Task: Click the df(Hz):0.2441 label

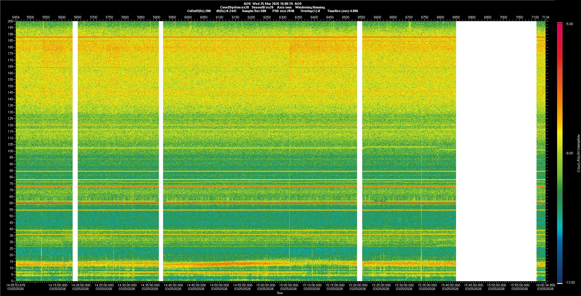Action: click(226, 11)
